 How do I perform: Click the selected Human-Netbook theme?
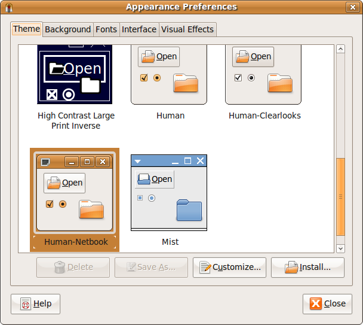point(75,195)
